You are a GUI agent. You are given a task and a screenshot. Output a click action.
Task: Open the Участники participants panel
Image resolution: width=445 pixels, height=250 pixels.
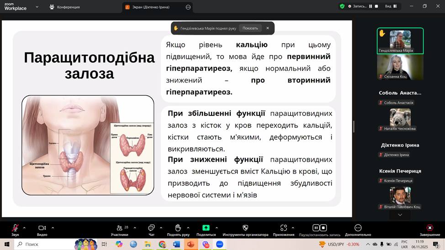[119, 228]
